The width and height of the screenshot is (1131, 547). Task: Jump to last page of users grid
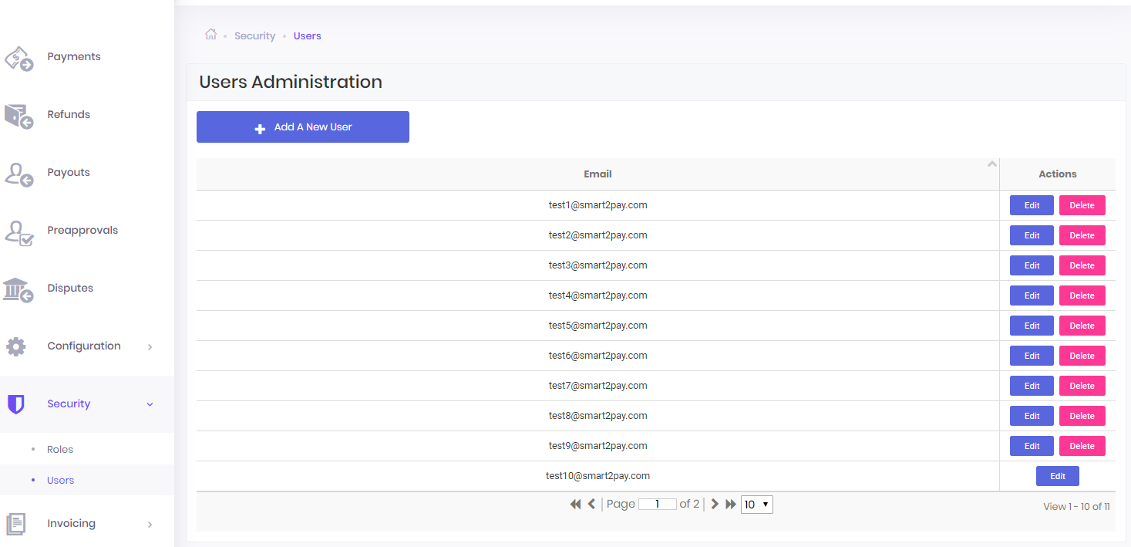coord(731,504)
